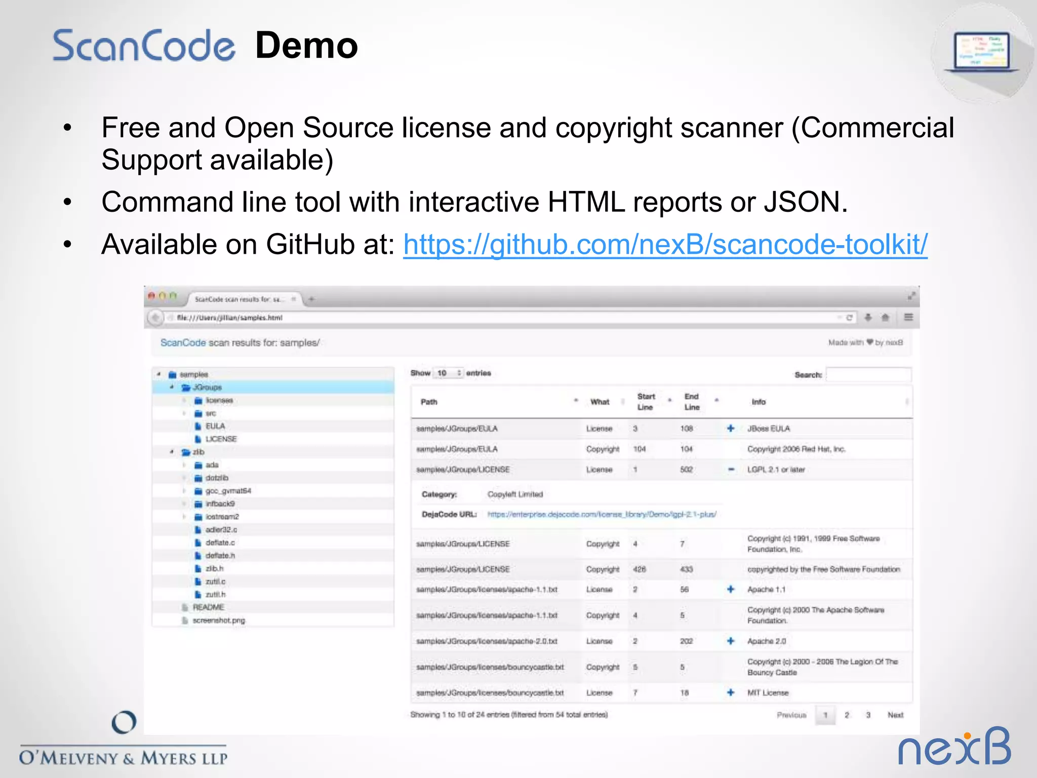This screenshot has width=1037, height=778.
Task: Select the EULA file in tree
Action: coord(215,426)
